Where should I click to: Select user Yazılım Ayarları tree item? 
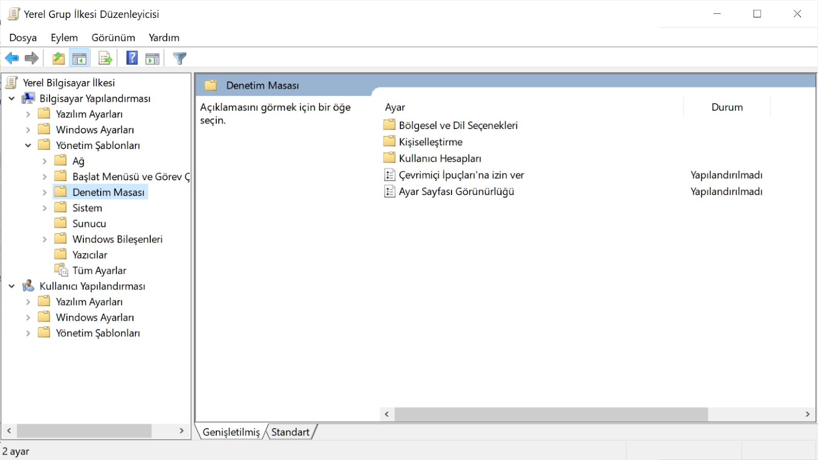(x=89, y=302)
